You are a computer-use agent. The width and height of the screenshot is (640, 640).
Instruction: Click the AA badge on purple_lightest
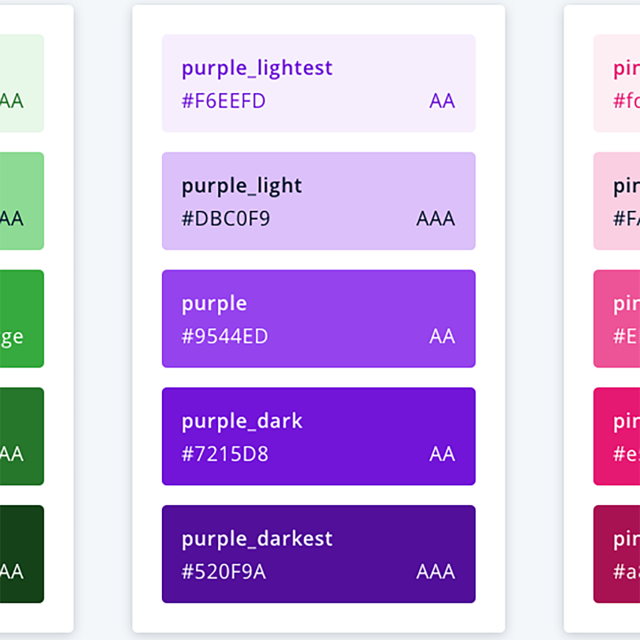point(442,101)
